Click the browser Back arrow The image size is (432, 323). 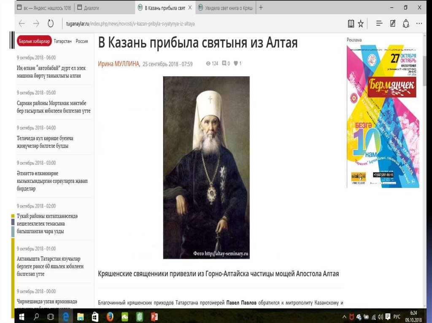(x=22, y=24)
